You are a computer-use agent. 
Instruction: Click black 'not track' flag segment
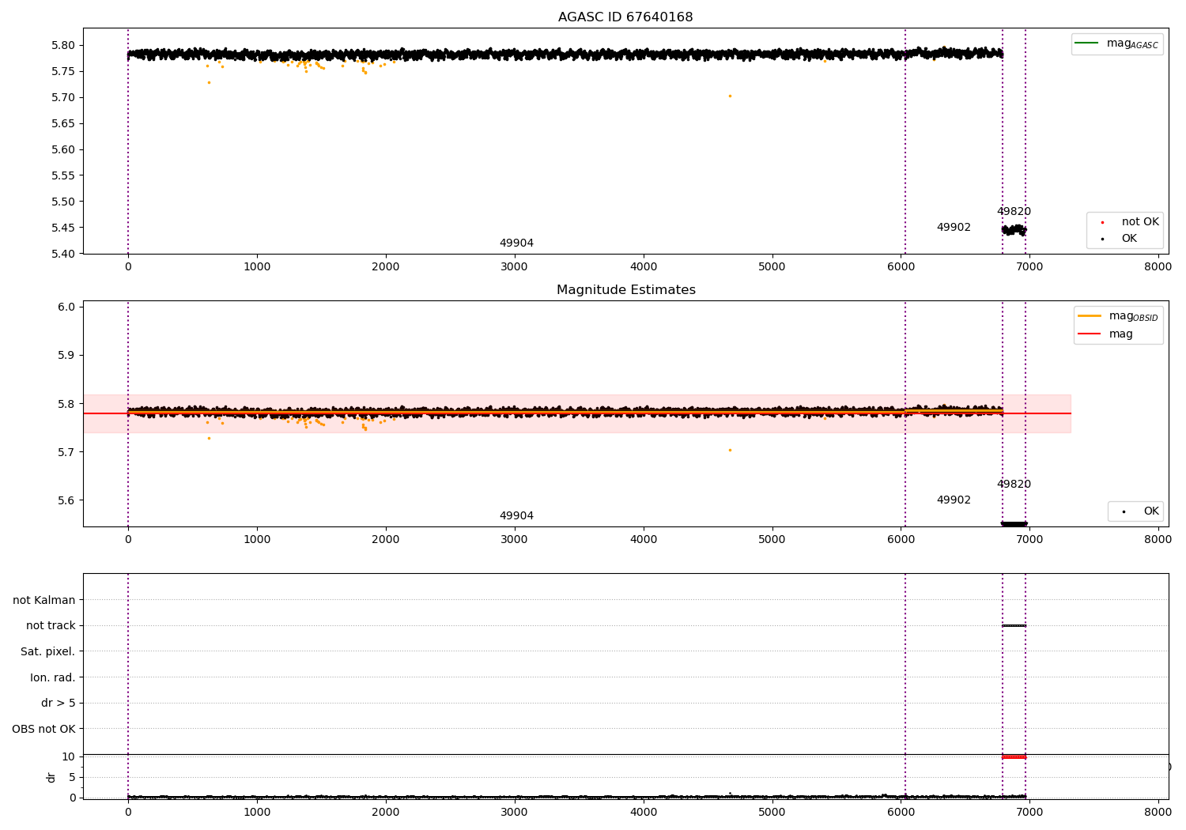pyautogui.click(x=1014, y=626)
